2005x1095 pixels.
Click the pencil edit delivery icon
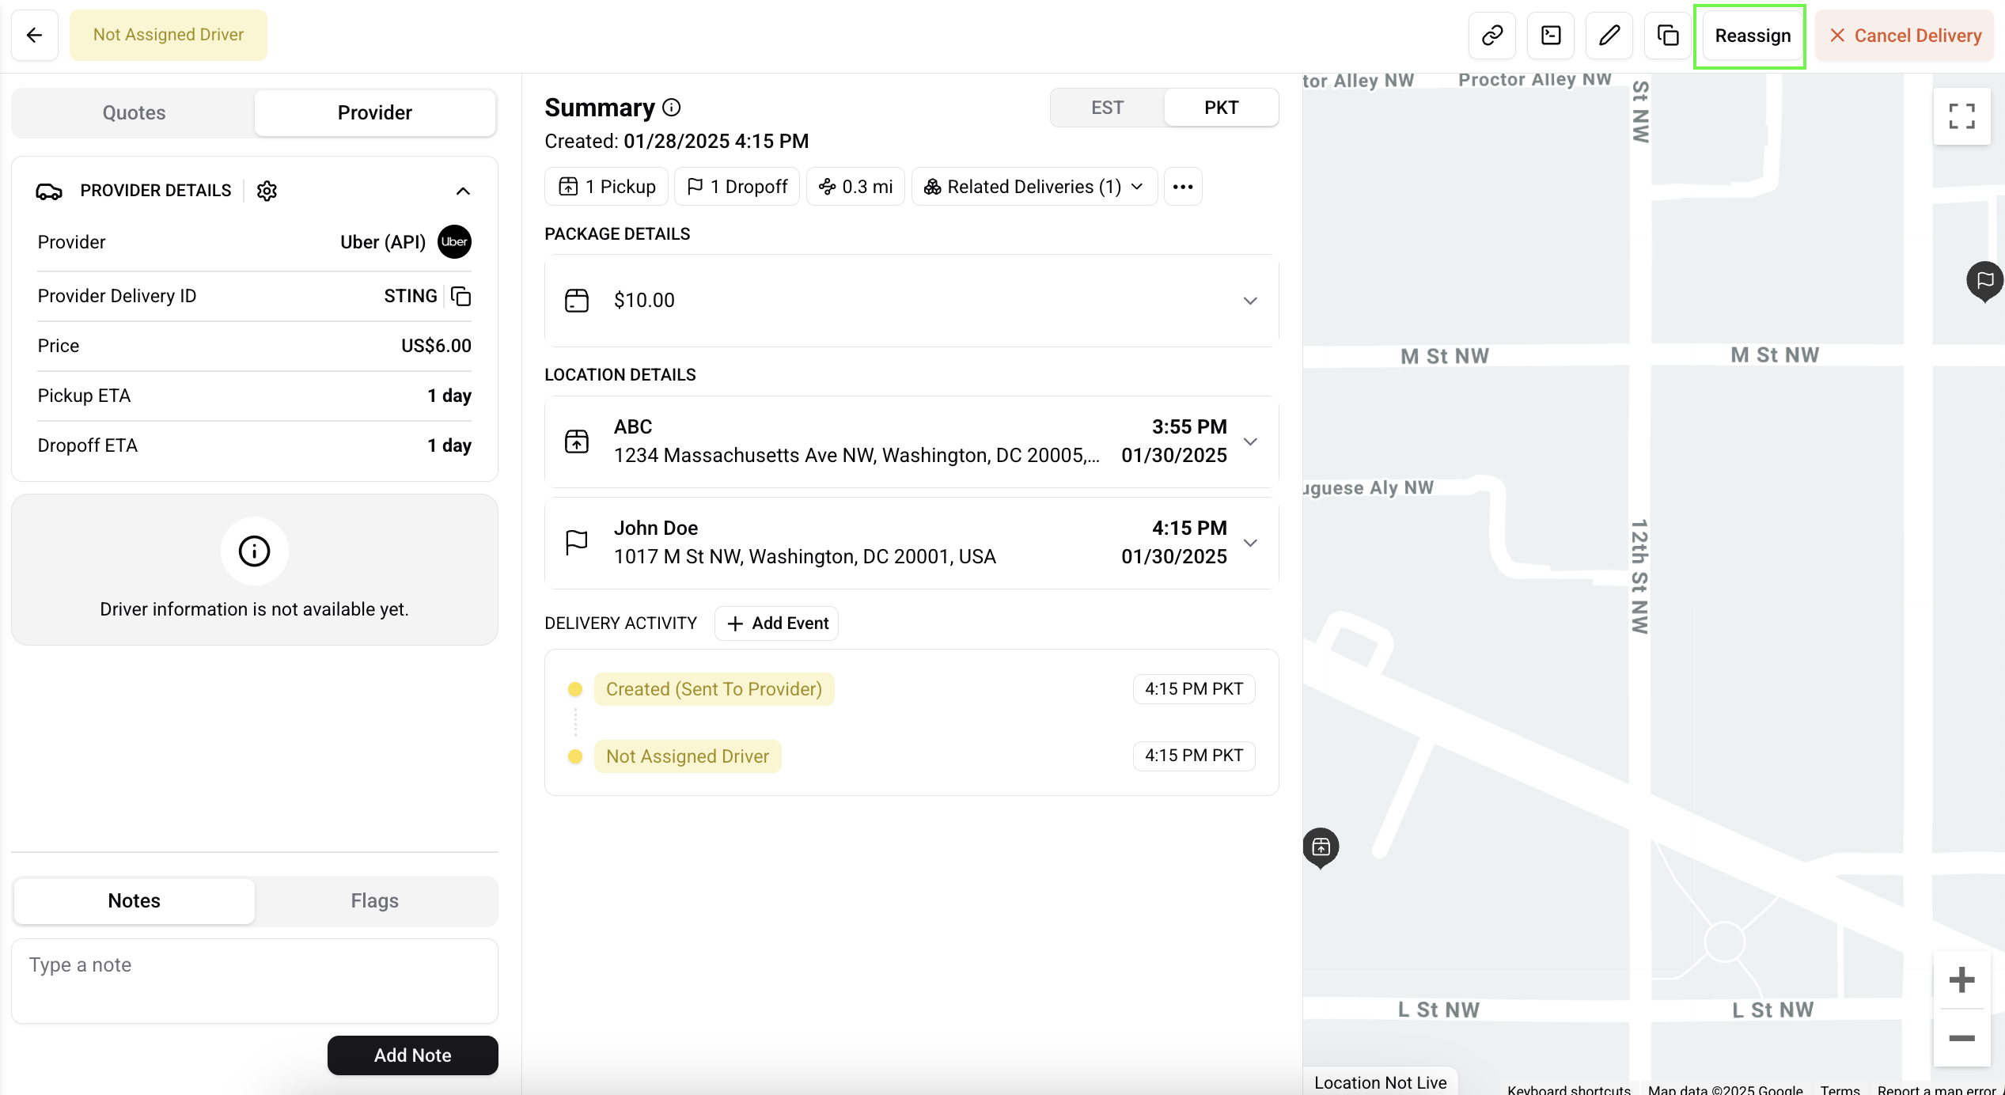pos(1609,35)
